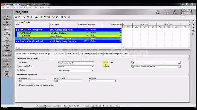This screenshot has width=197, height=110.
Task: Click the Increment value field
Action: click(103, 81)
